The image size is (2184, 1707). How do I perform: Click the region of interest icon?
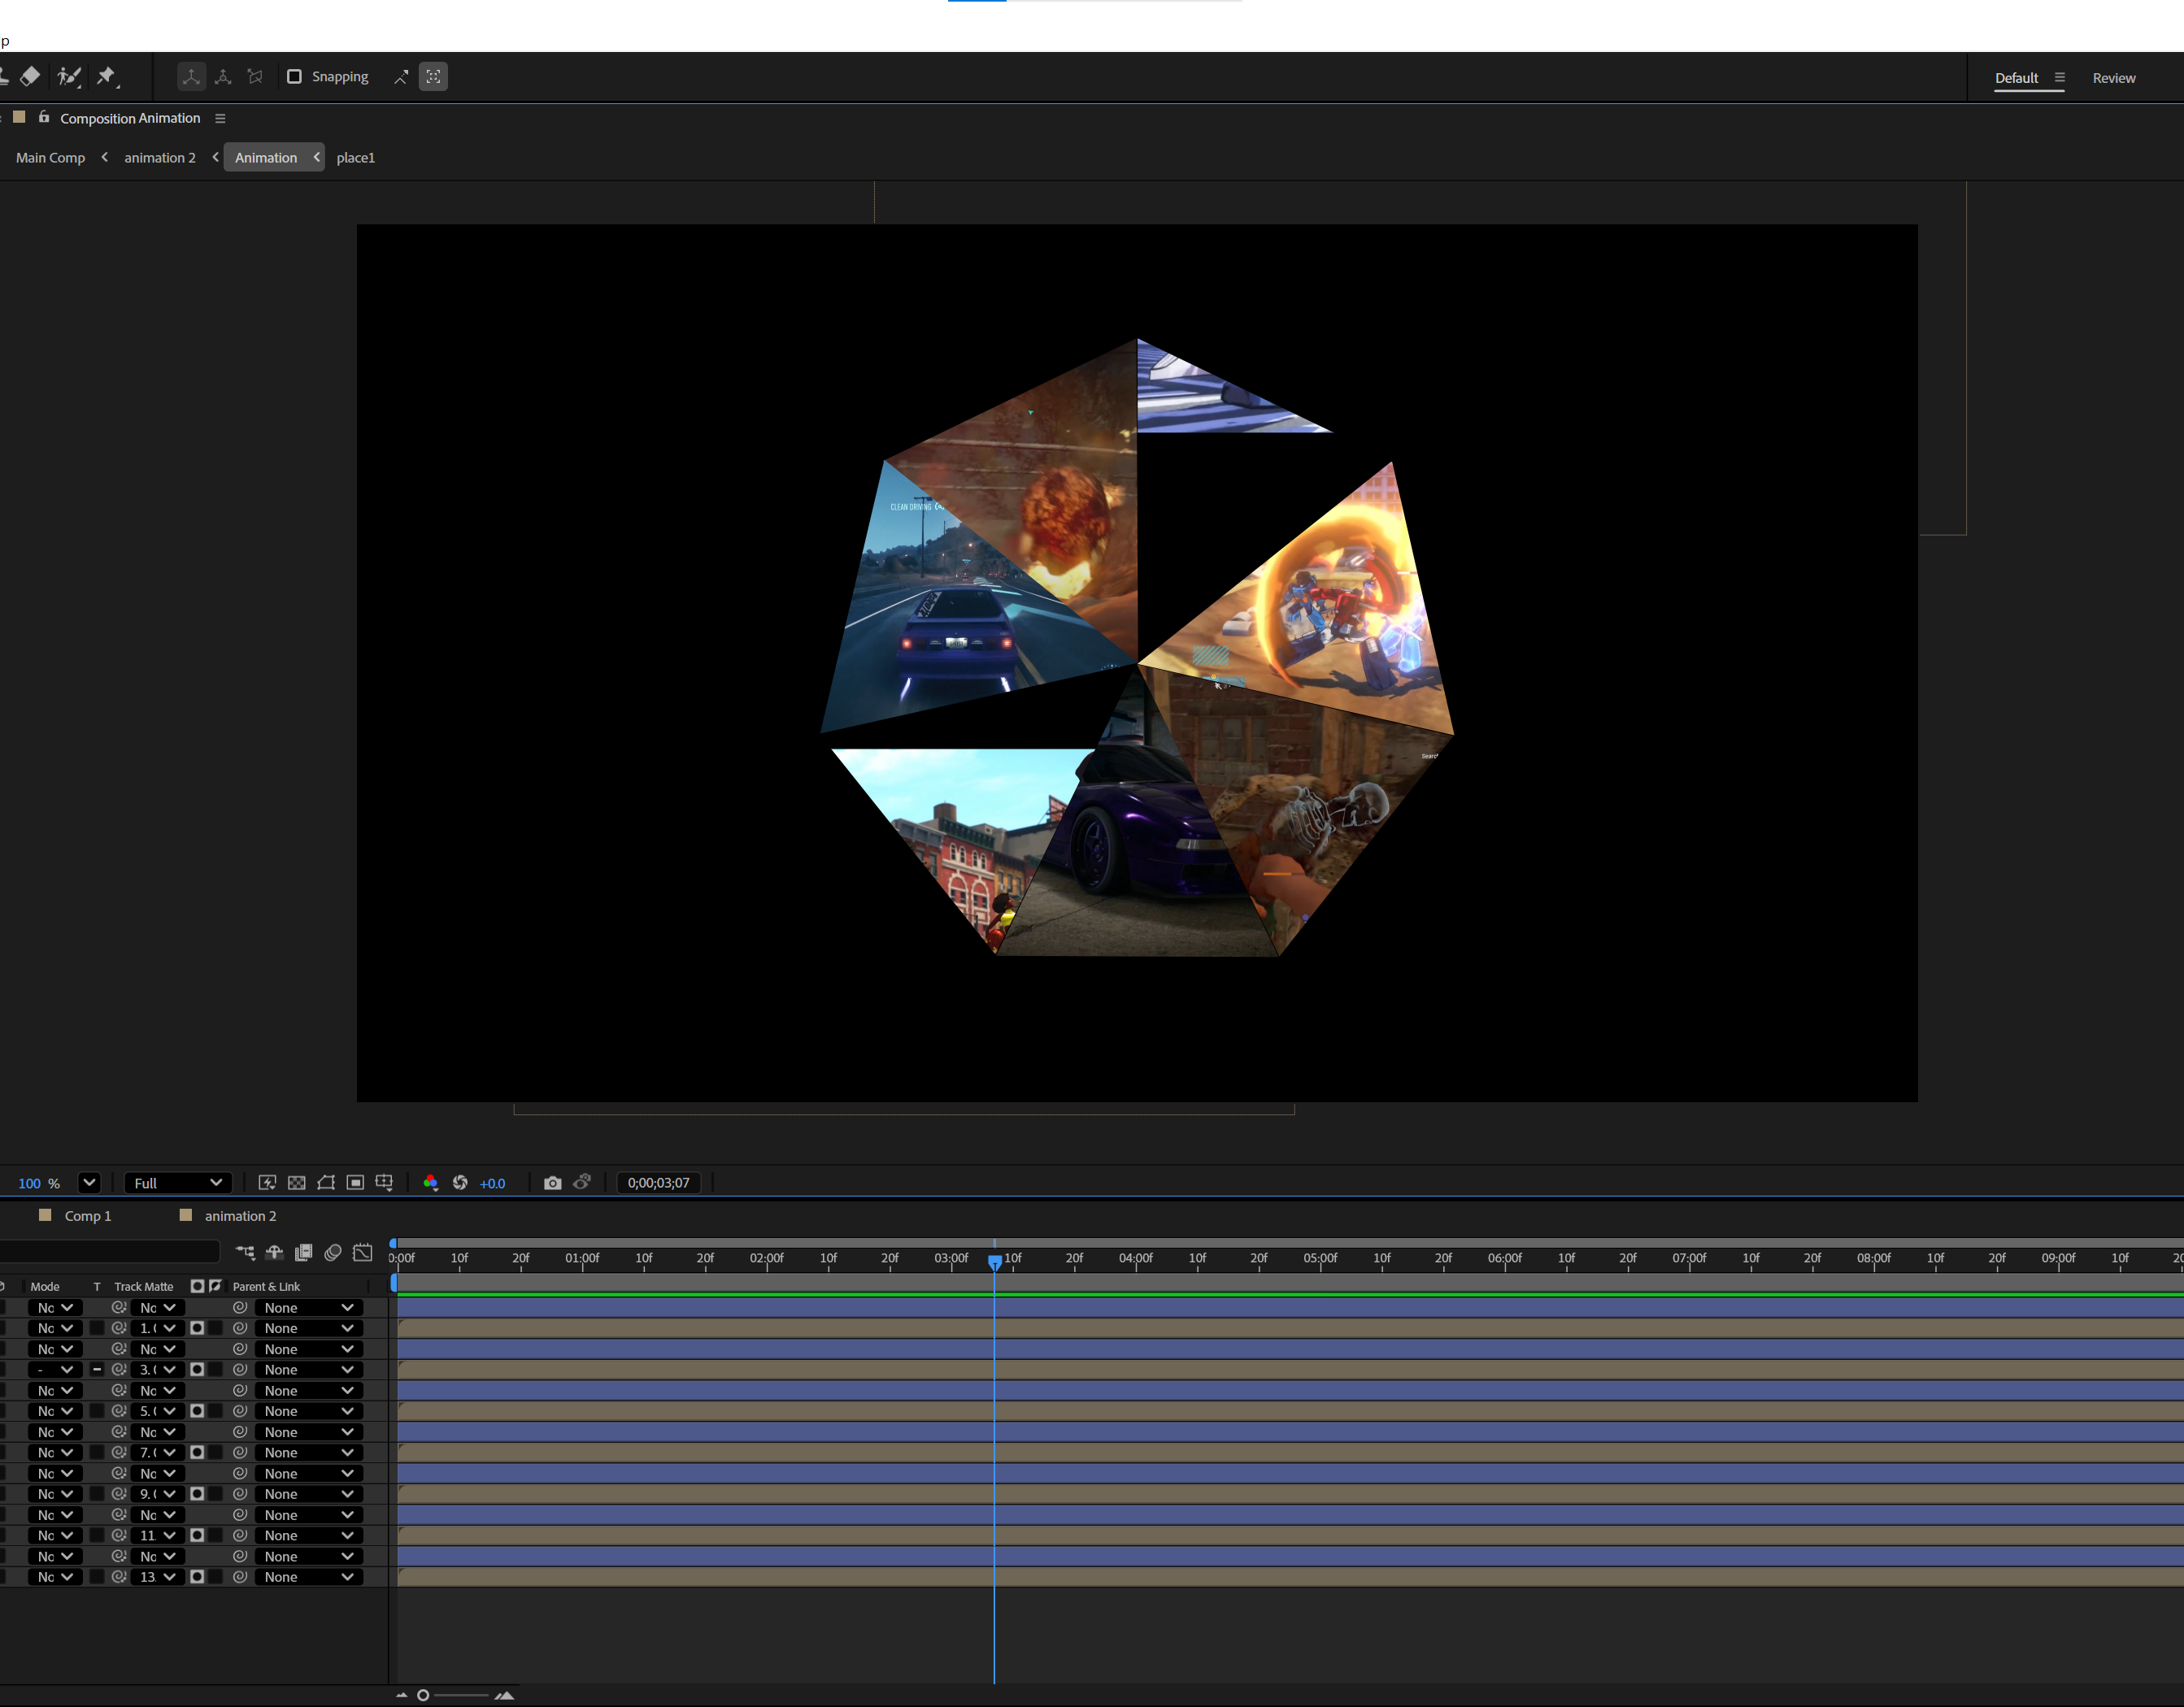(x=355, y=1183)
